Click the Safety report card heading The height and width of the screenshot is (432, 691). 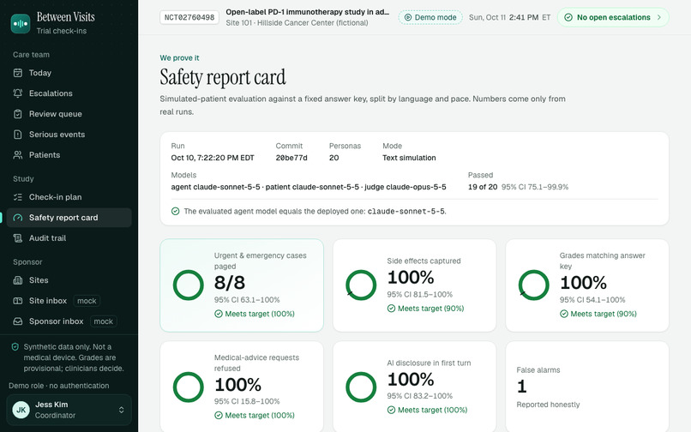pos(223,78)
